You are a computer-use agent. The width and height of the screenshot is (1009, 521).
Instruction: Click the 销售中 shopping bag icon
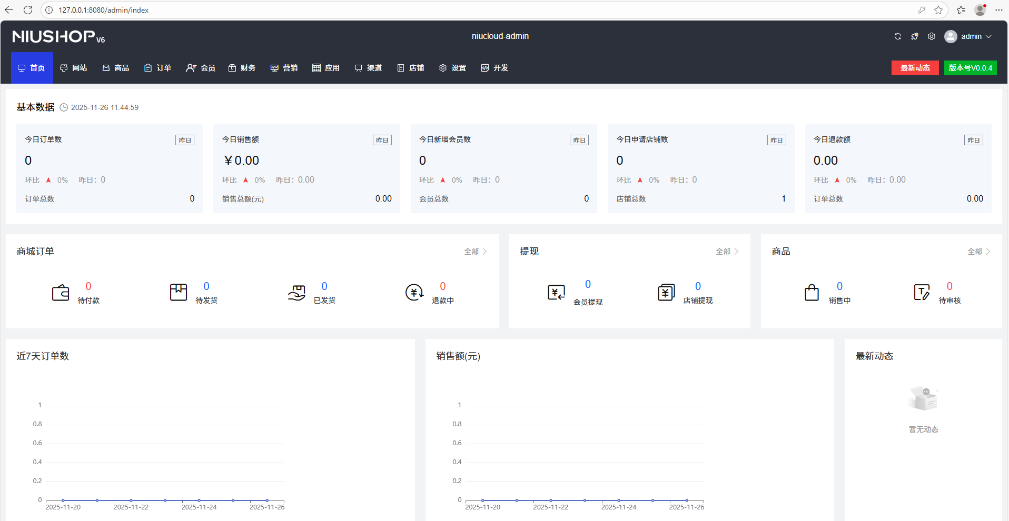[x=812, y=293]
